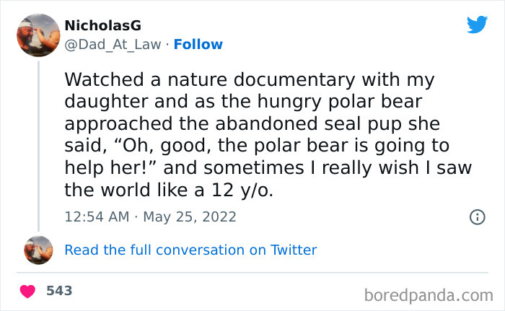Click the NicholasG display name

pos(103,26)
